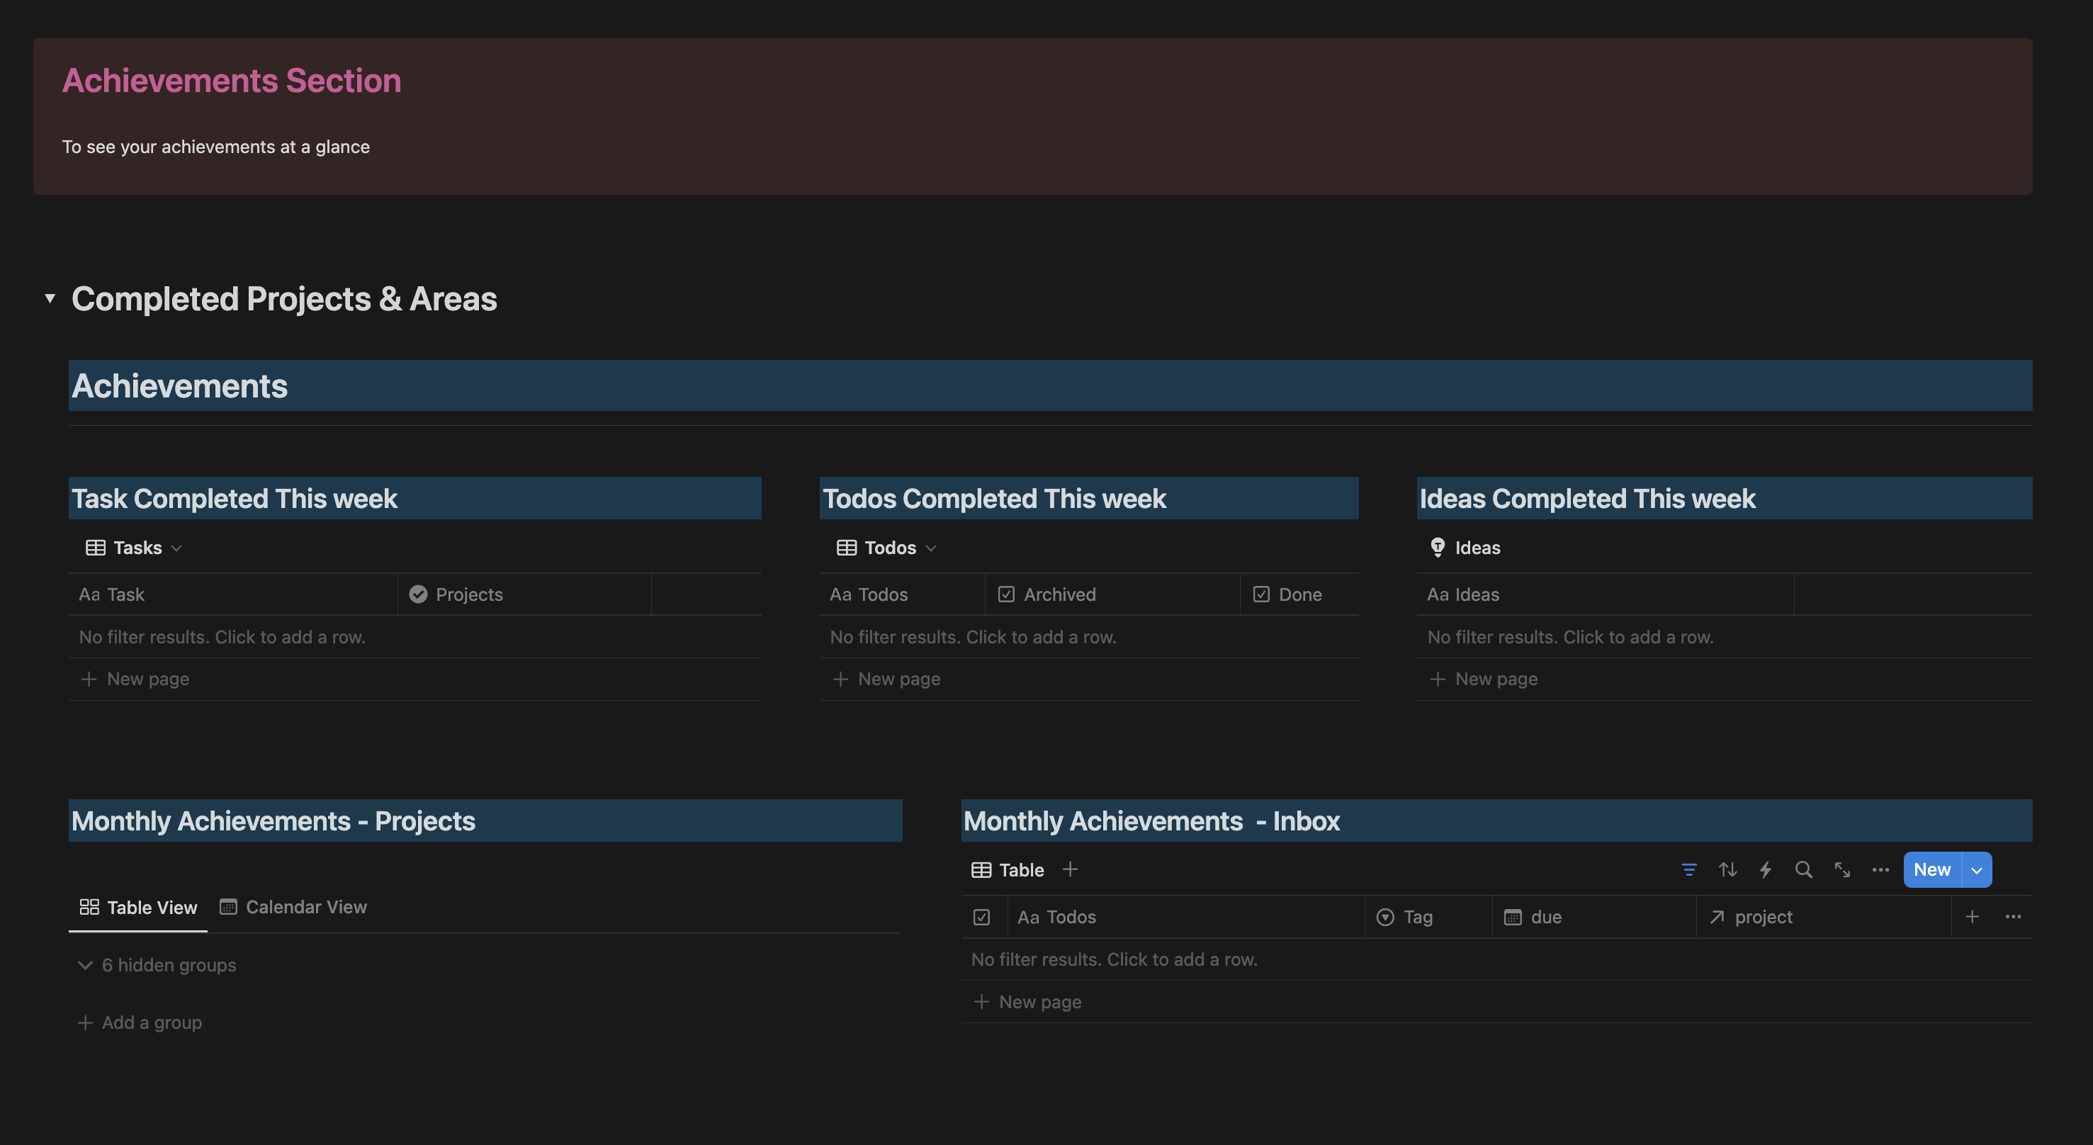Image resolution: width=2093 pixels, height=1145 pixels.
Task: Click Add a group
Action: (140, 1022)
